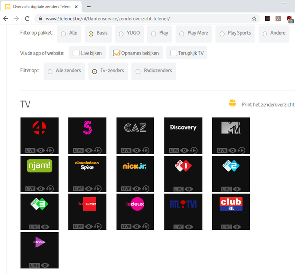Viewport: 295px width, 274px height.
Task: Click the replay icon on the CAZ tile
Action: tap(146, 150)
